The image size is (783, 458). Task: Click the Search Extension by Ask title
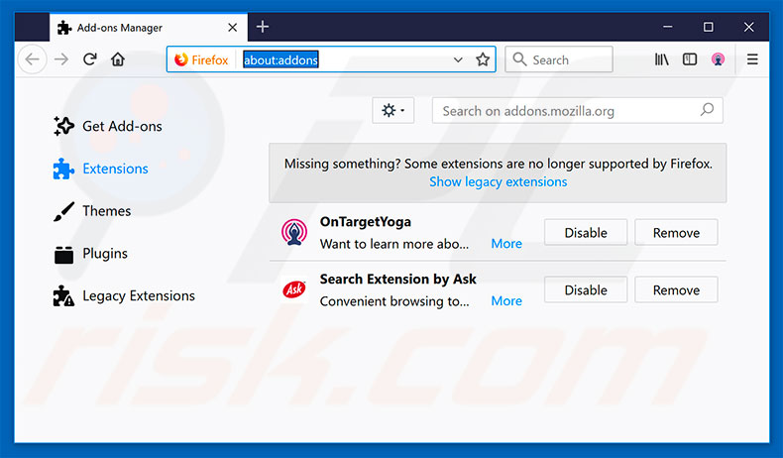click(398, 280)
